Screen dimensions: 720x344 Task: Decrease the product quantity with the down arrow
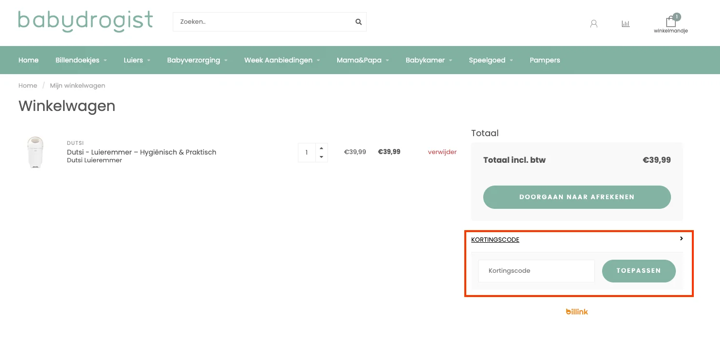coord(321,157)
